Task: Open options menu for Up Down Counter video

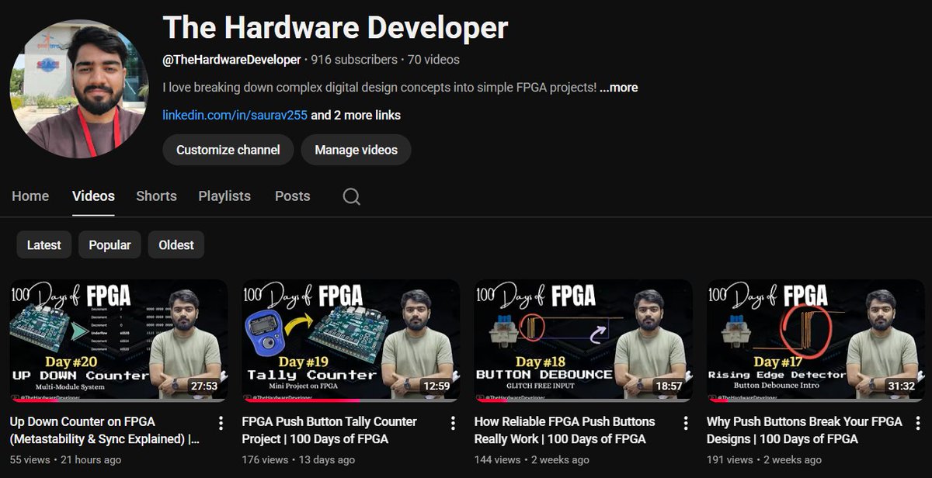Action: pyautogui.click(x=221, y=423)
